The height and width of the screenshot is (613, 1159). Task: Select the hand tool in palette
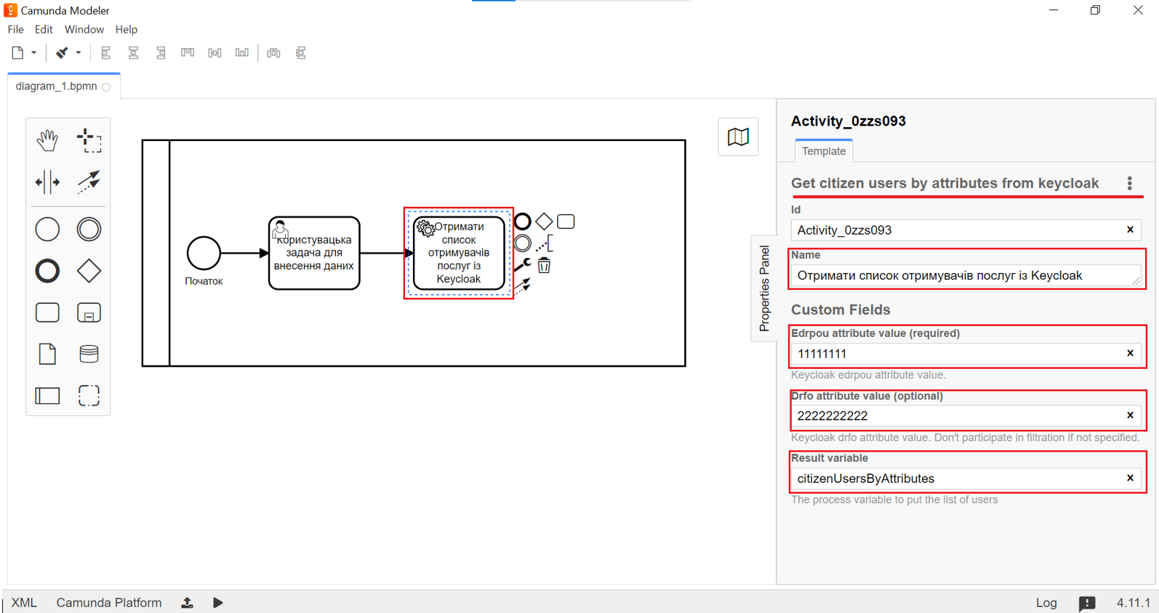[x=47, y=140]
